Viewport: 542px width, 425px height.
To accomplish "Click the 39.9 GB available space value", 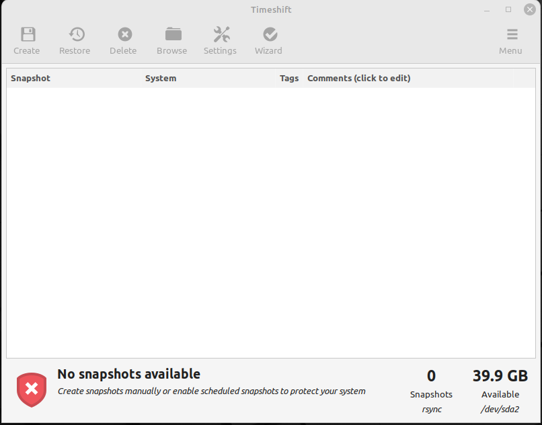I will point(500,376).
